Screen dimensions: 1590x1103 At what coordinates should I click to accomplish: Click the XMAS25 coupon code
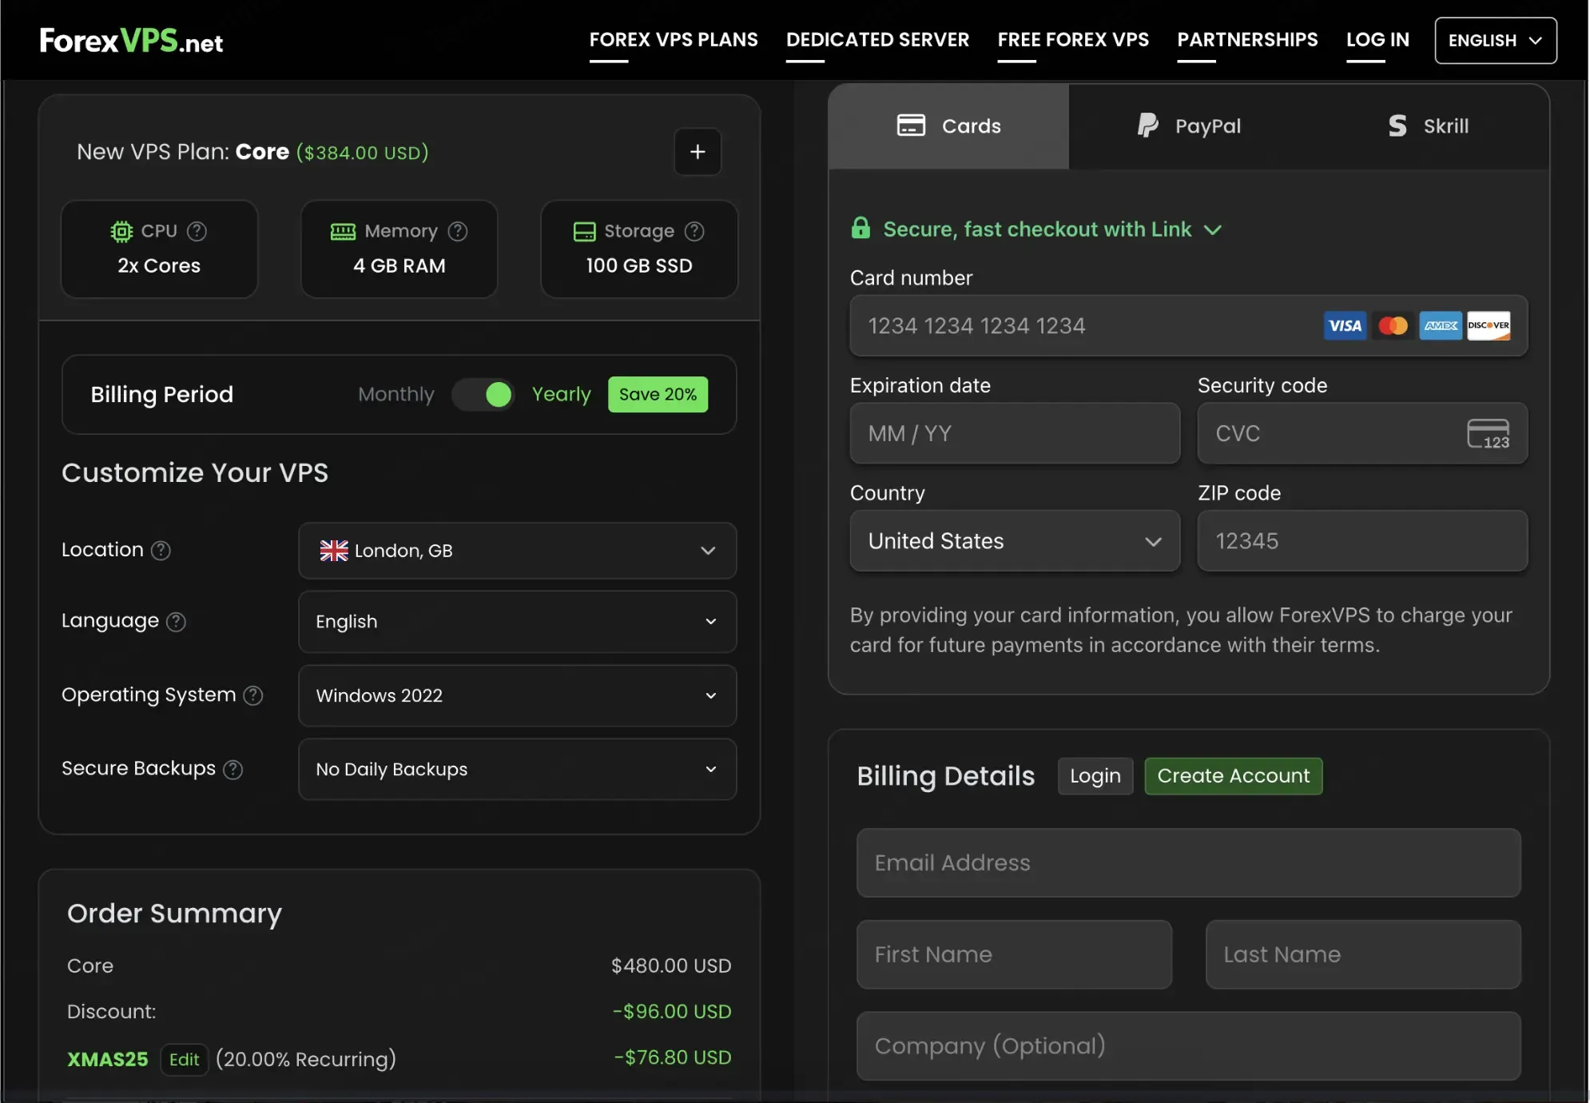(x=108, y=1060)
